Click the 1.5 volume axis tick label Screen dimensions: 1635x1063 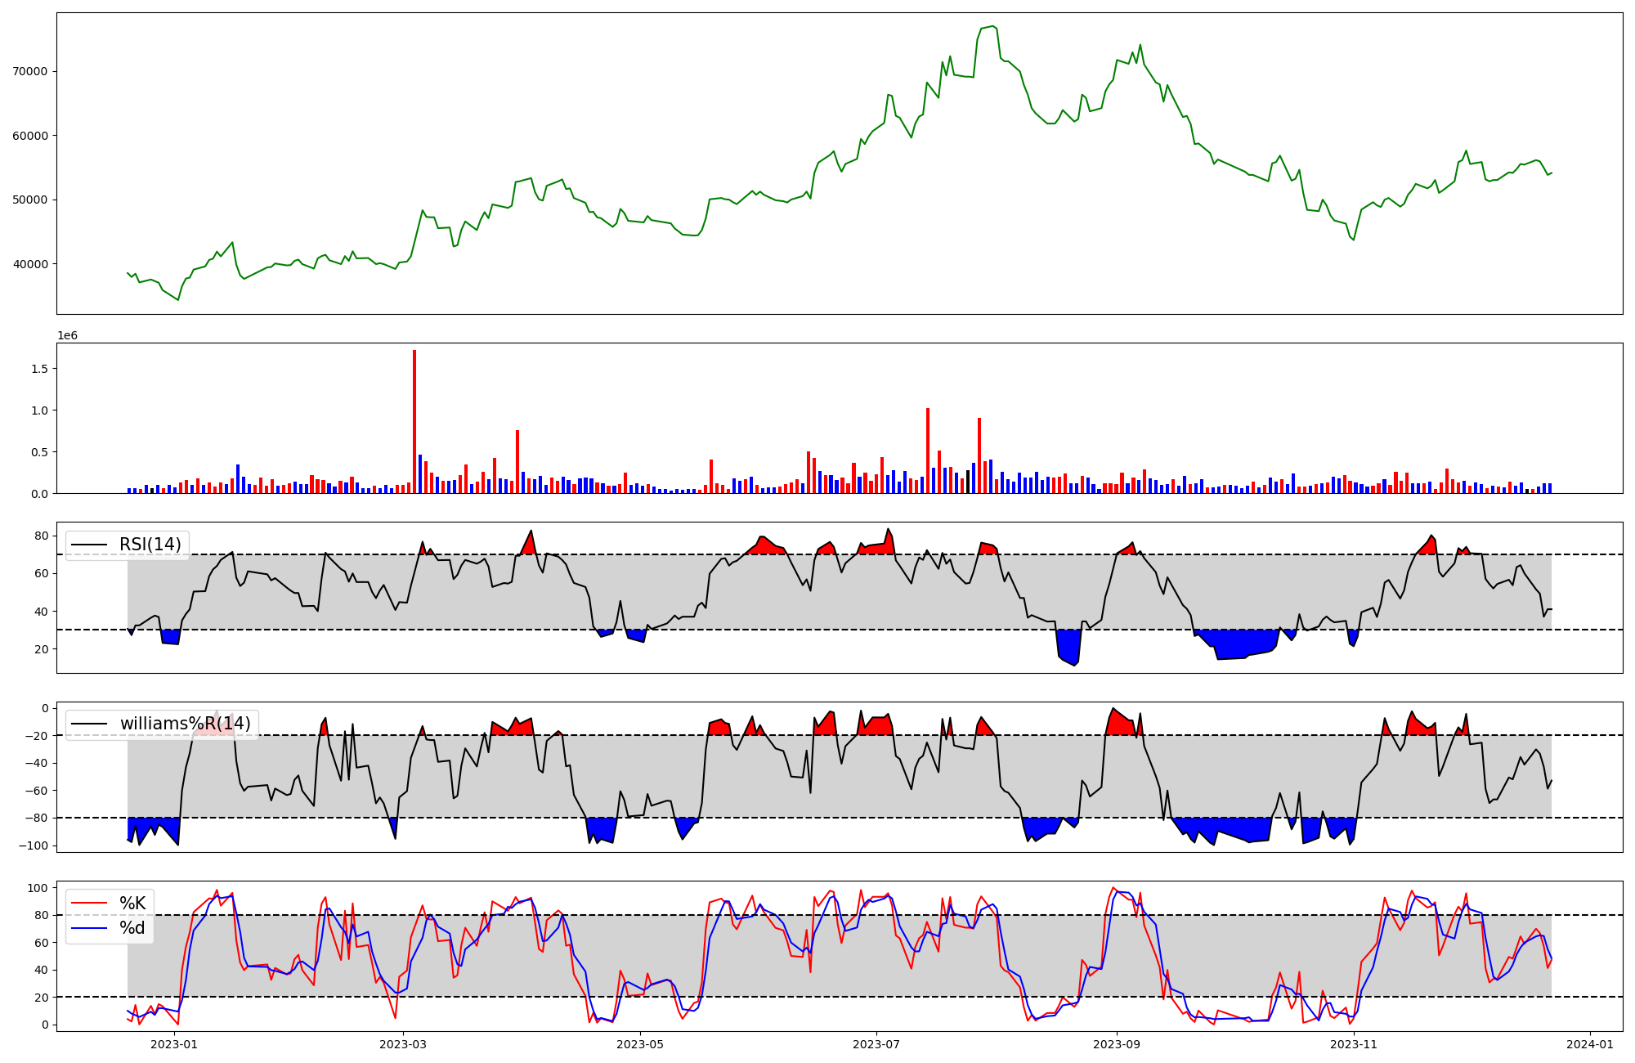(41, 369)
